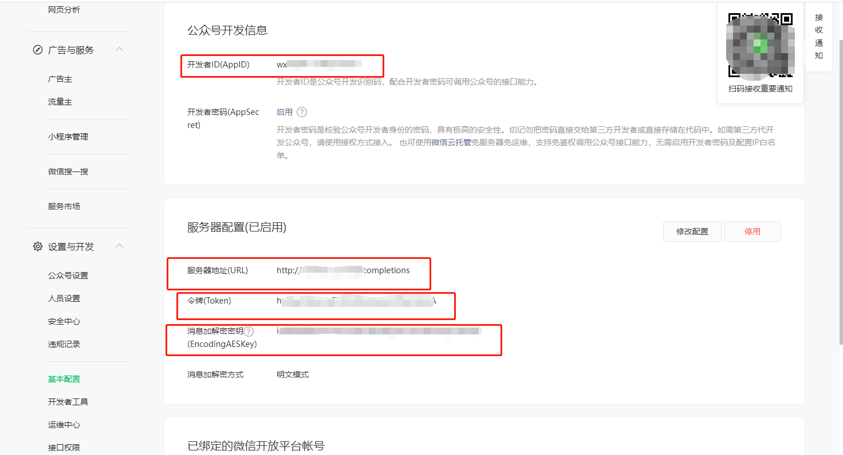Go to 公众号设置 menu item
Image resolution: width=843 pixels, height=455 pixels.
pyautogui.click(x=68, y=276)
